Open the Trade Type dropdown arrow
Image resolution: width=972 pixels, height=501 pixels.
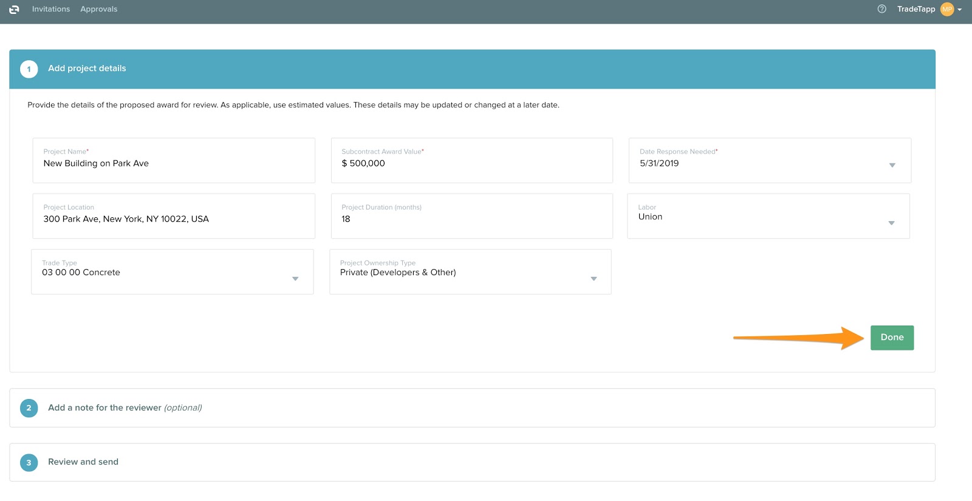[295, 279]
